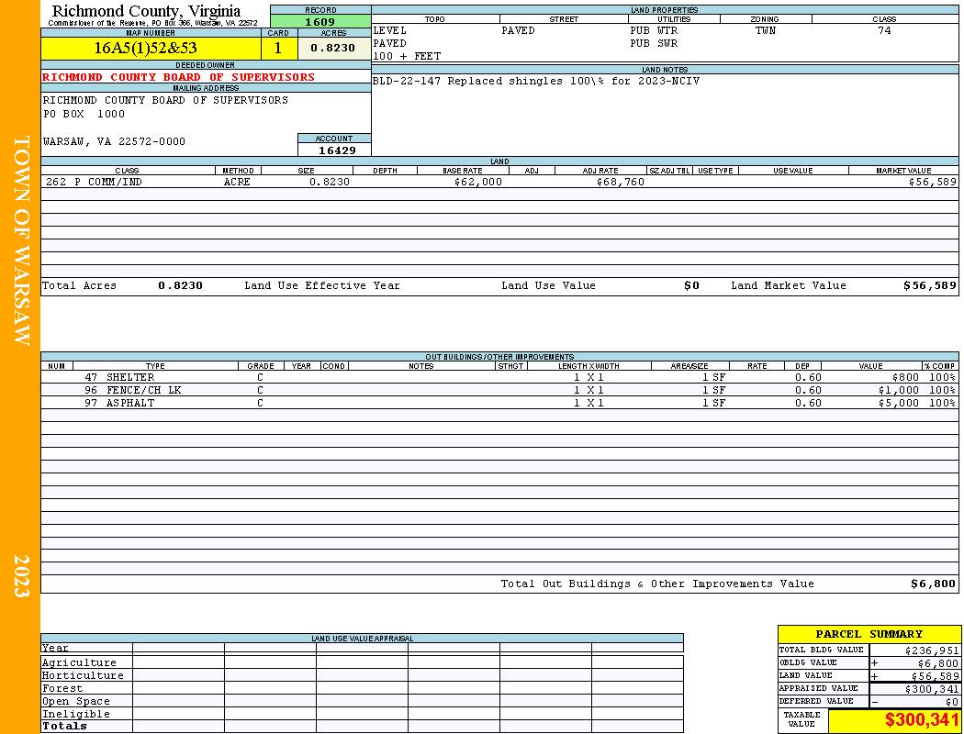
Task: Click the asphalt value $5,000
Action: point(898,403)
